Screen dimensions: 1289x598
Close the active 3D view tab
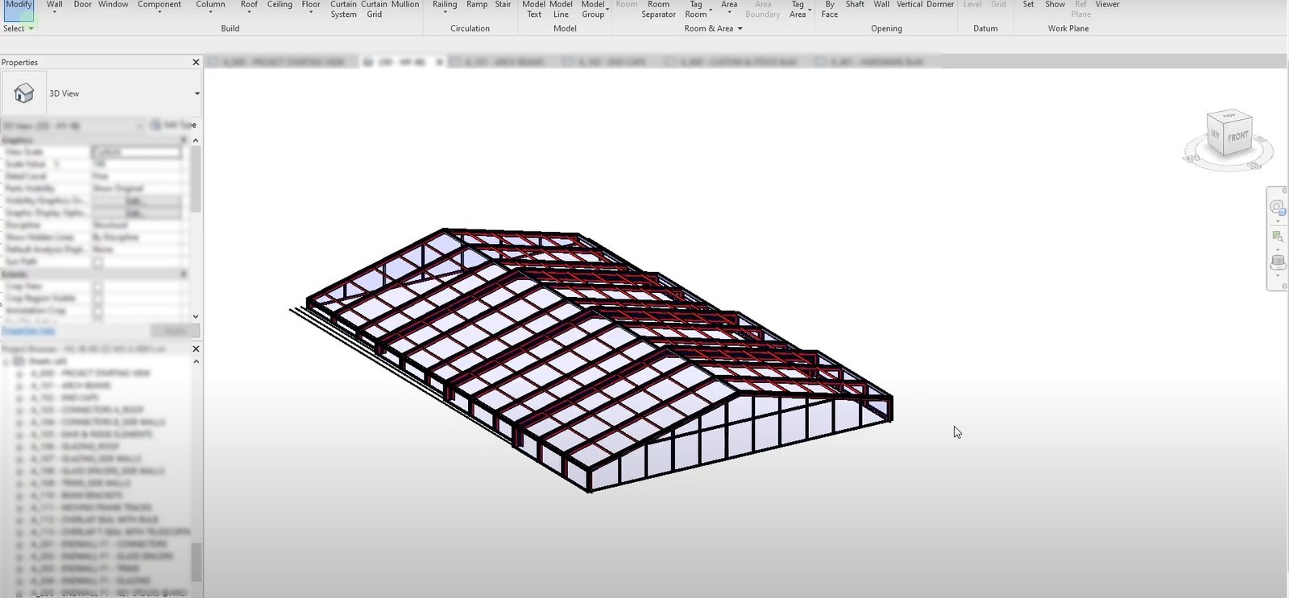(x=439, y=62)
